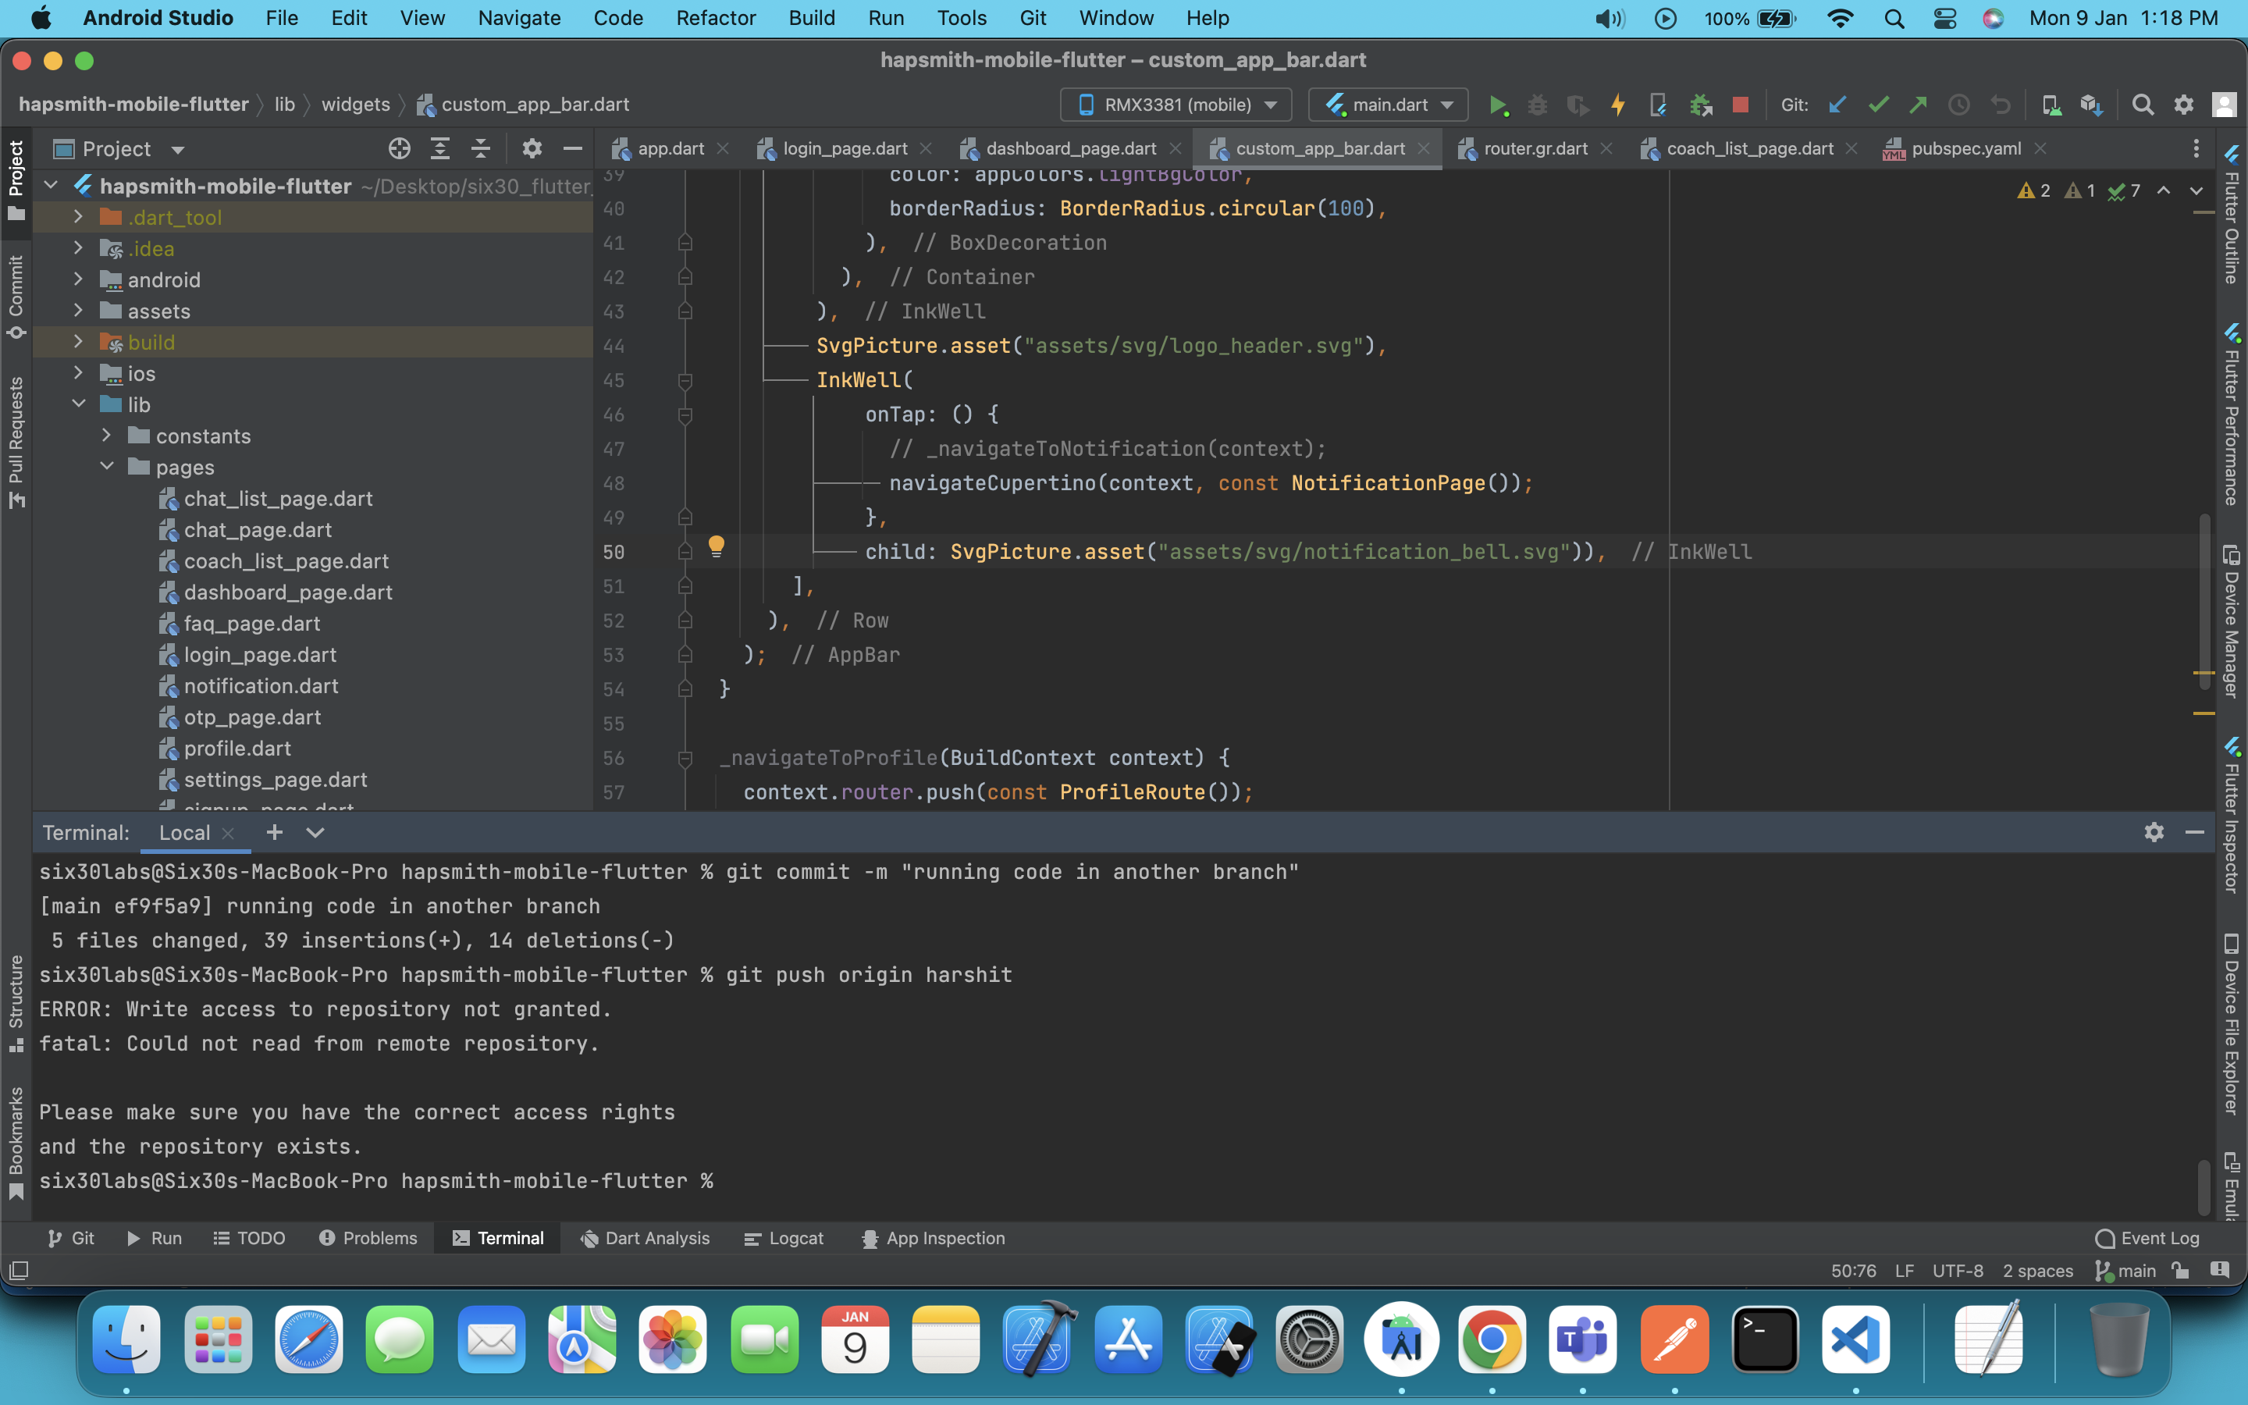
Task: Open the Build menu
Action: pos(811,18)
